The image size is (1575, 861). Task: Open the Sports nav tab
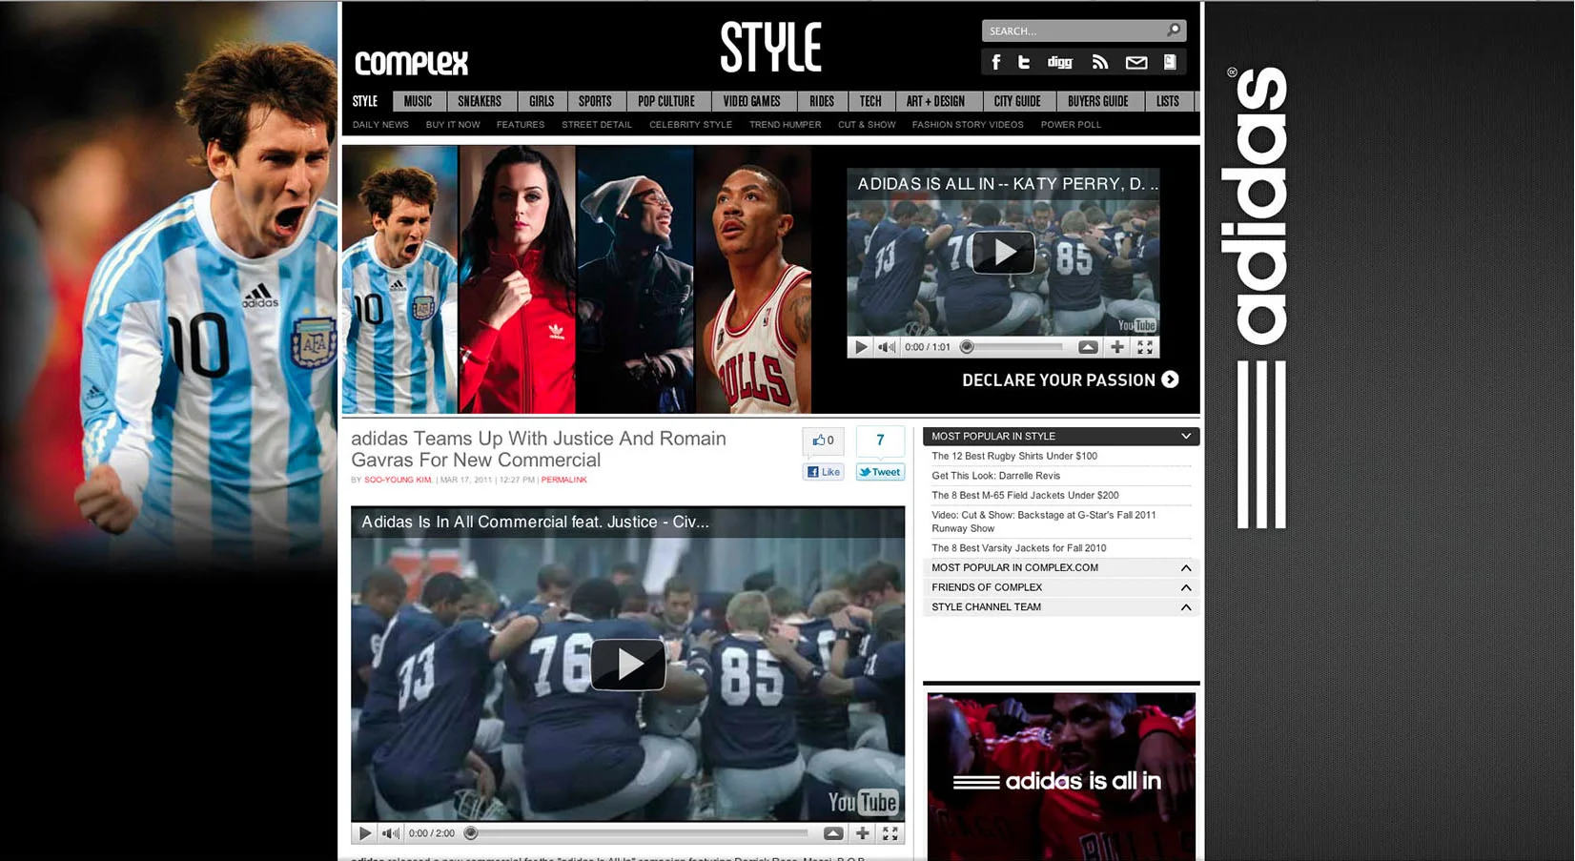coord(595,101)
